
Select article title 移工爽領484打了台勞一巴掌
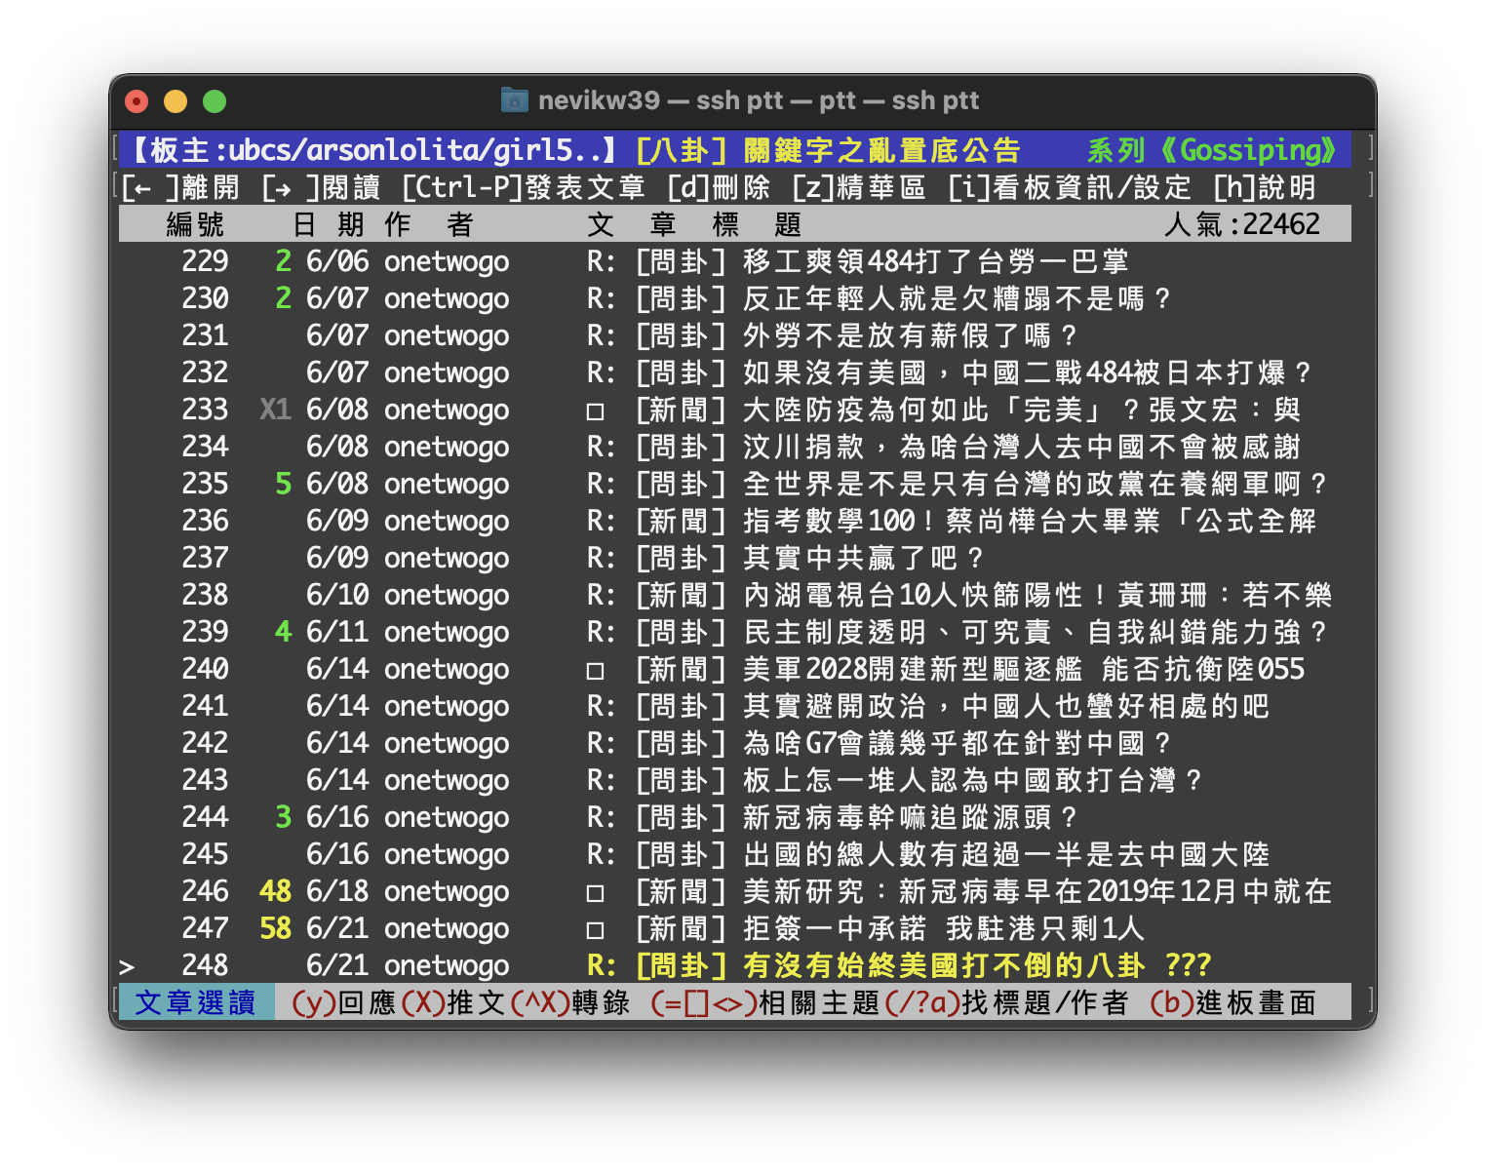936,261
